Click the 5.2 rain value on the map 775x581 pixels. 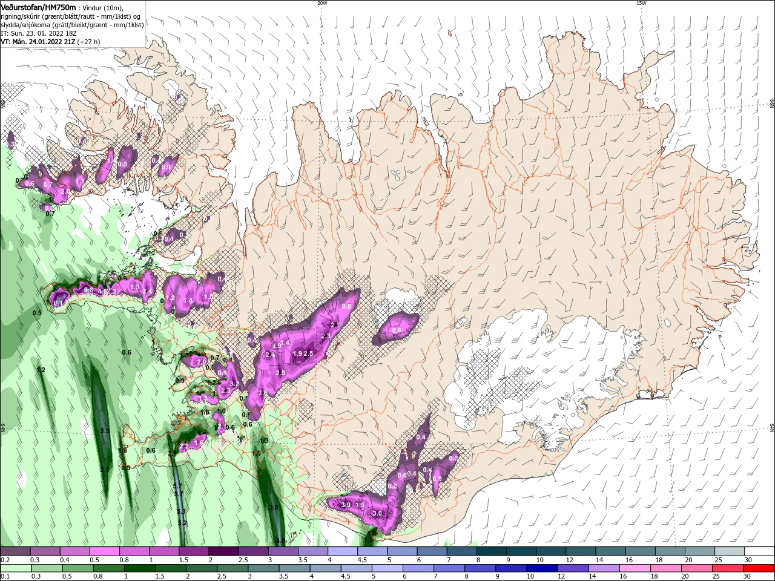pos(182,523)
